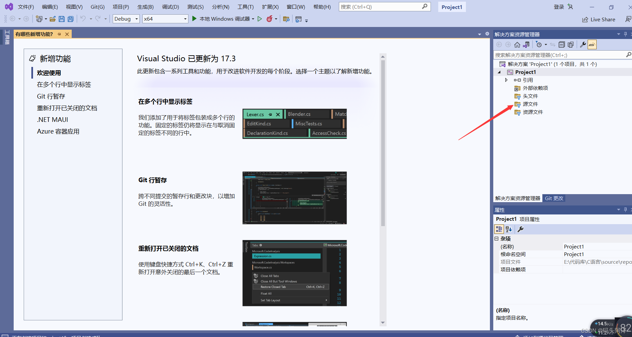Open Solution Explorer window options dropdown
Viewport: 632px width, 337px height.
coord(619,34)
